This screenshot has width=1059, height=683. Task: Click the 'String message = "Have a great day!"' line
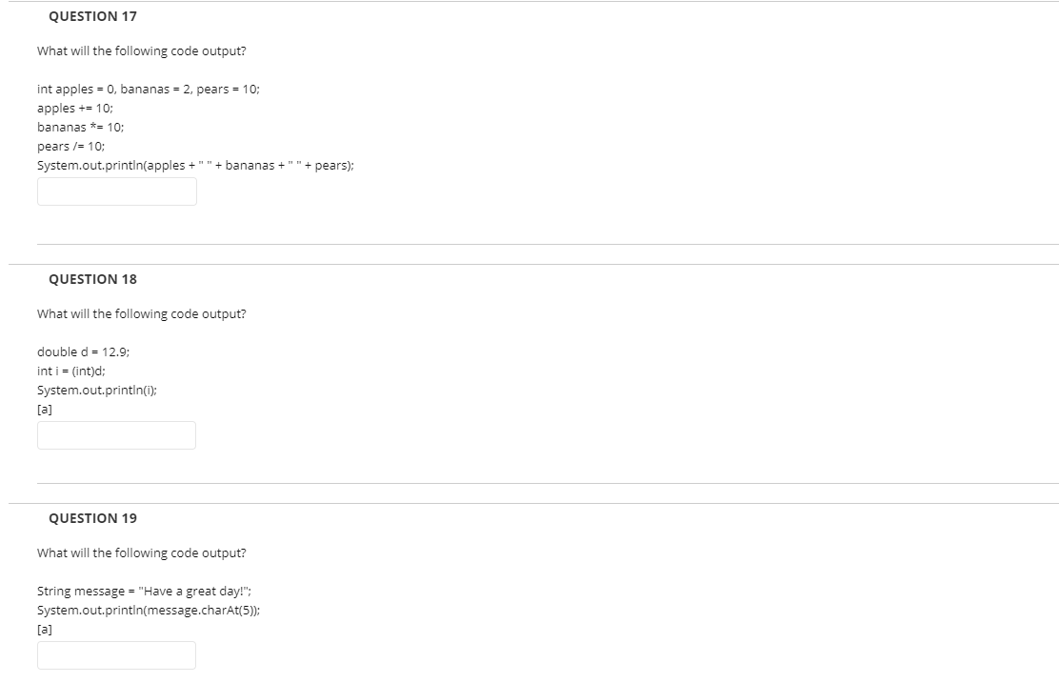pyautogui.click(x=145, y=592)
